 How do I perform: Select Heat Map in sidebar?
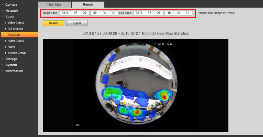[14, 35]
